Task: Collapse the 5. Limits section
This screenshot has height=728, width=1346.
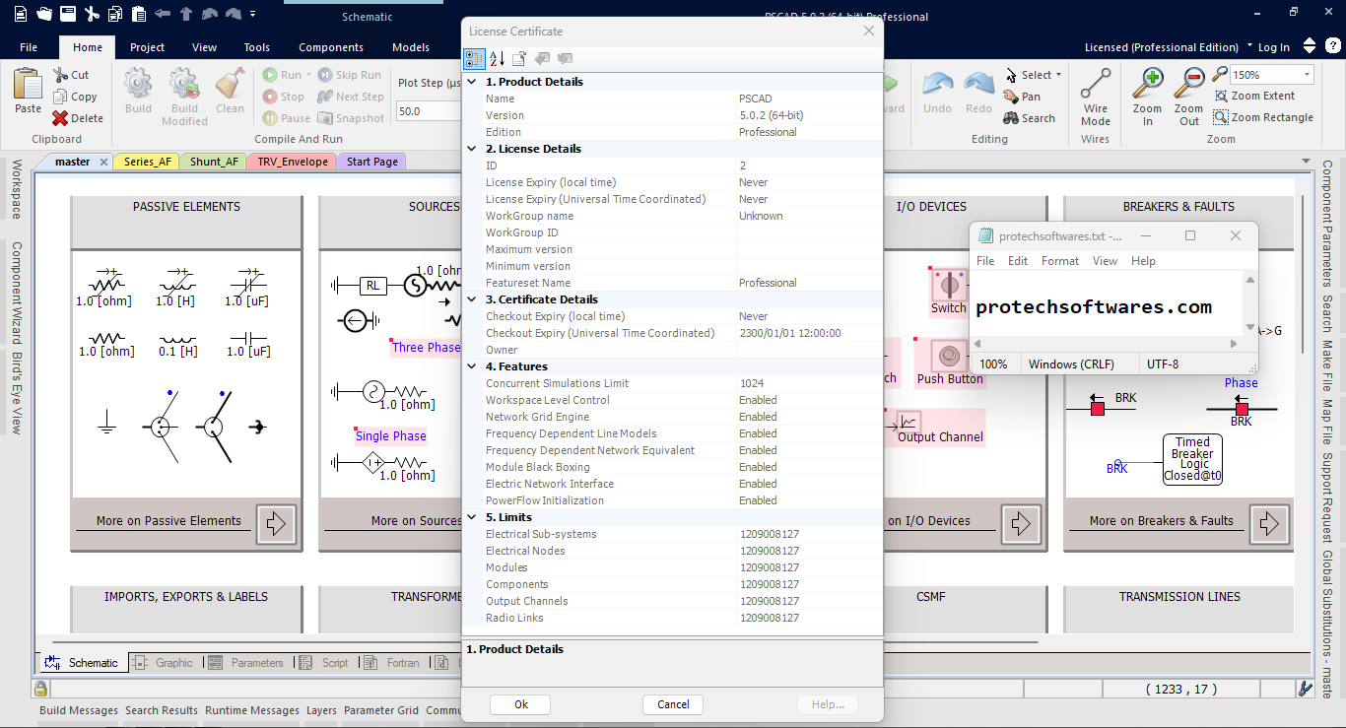Action: (472, 517)
